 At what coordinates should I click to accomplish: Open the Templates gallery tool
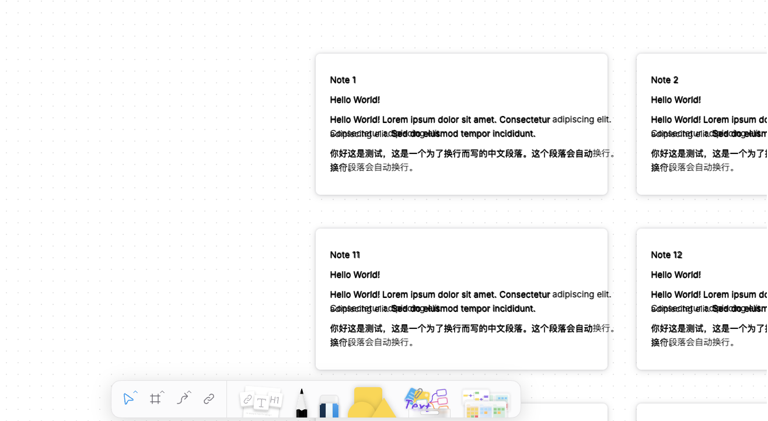pyautogui.click(x=486, y=404)
